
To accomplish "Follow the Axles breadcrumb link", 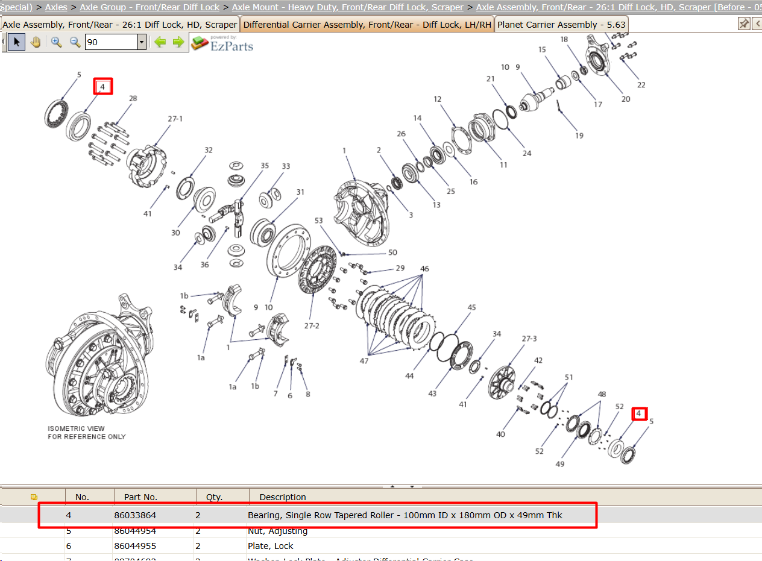I will click(56, 7).
